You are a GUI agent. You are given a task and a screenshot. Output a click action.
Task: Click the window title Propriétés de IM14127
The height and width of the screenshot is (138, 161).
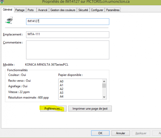(86, 2)
